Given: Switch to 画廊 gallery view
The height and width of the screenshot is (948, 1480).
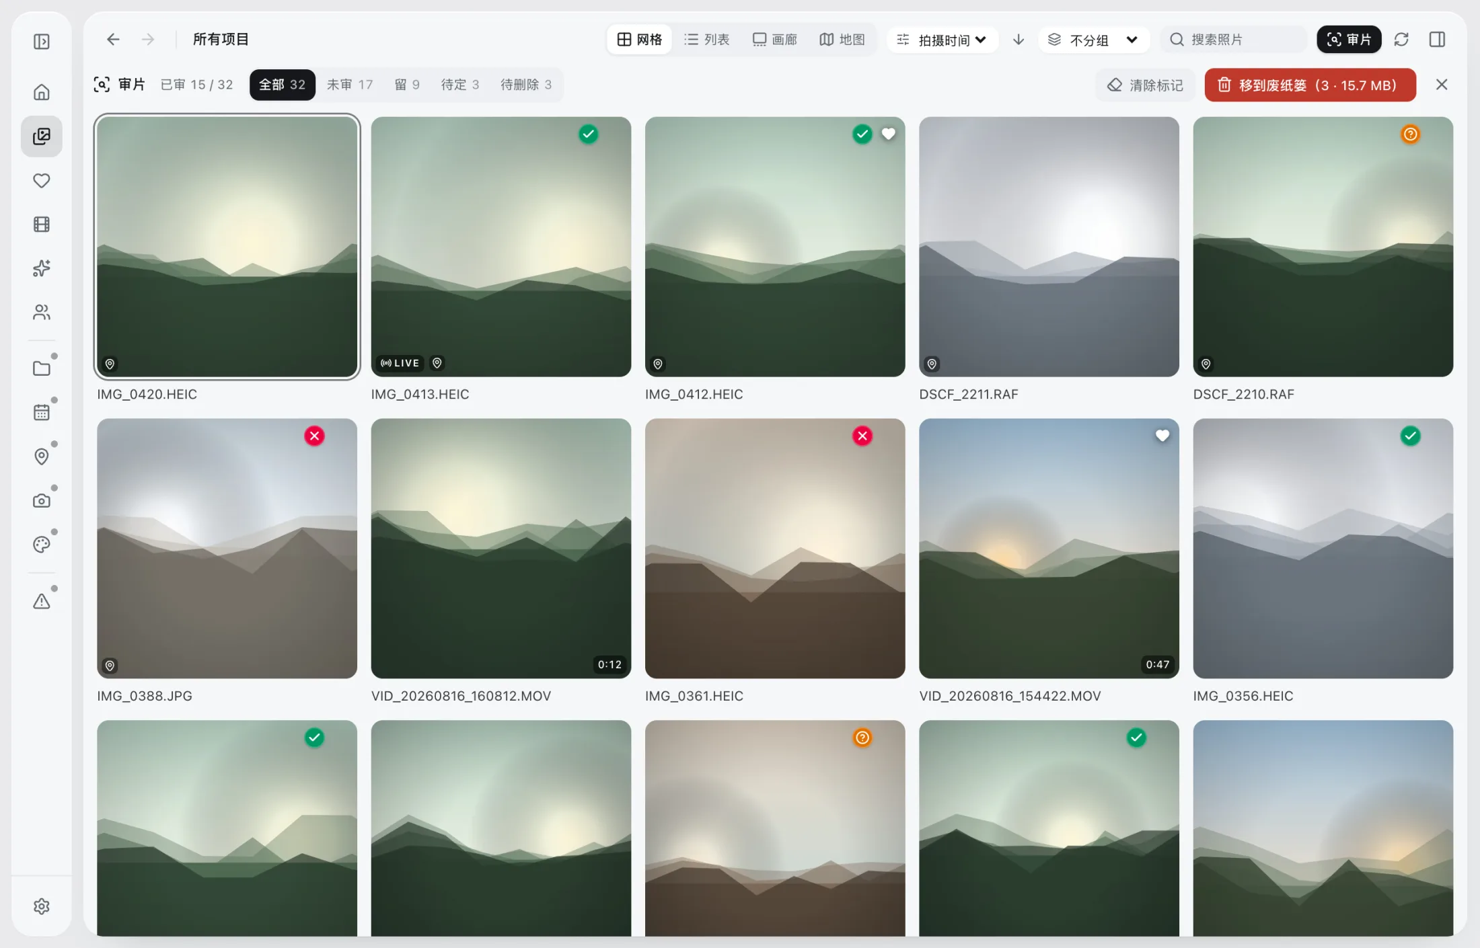Looking at the screenshot, I should tap(774, 39).
